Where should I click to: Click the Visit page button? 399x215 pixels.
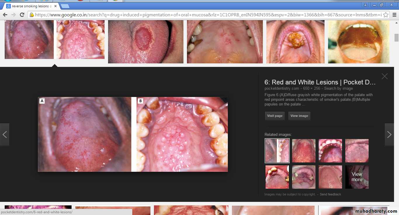[275, 116]
